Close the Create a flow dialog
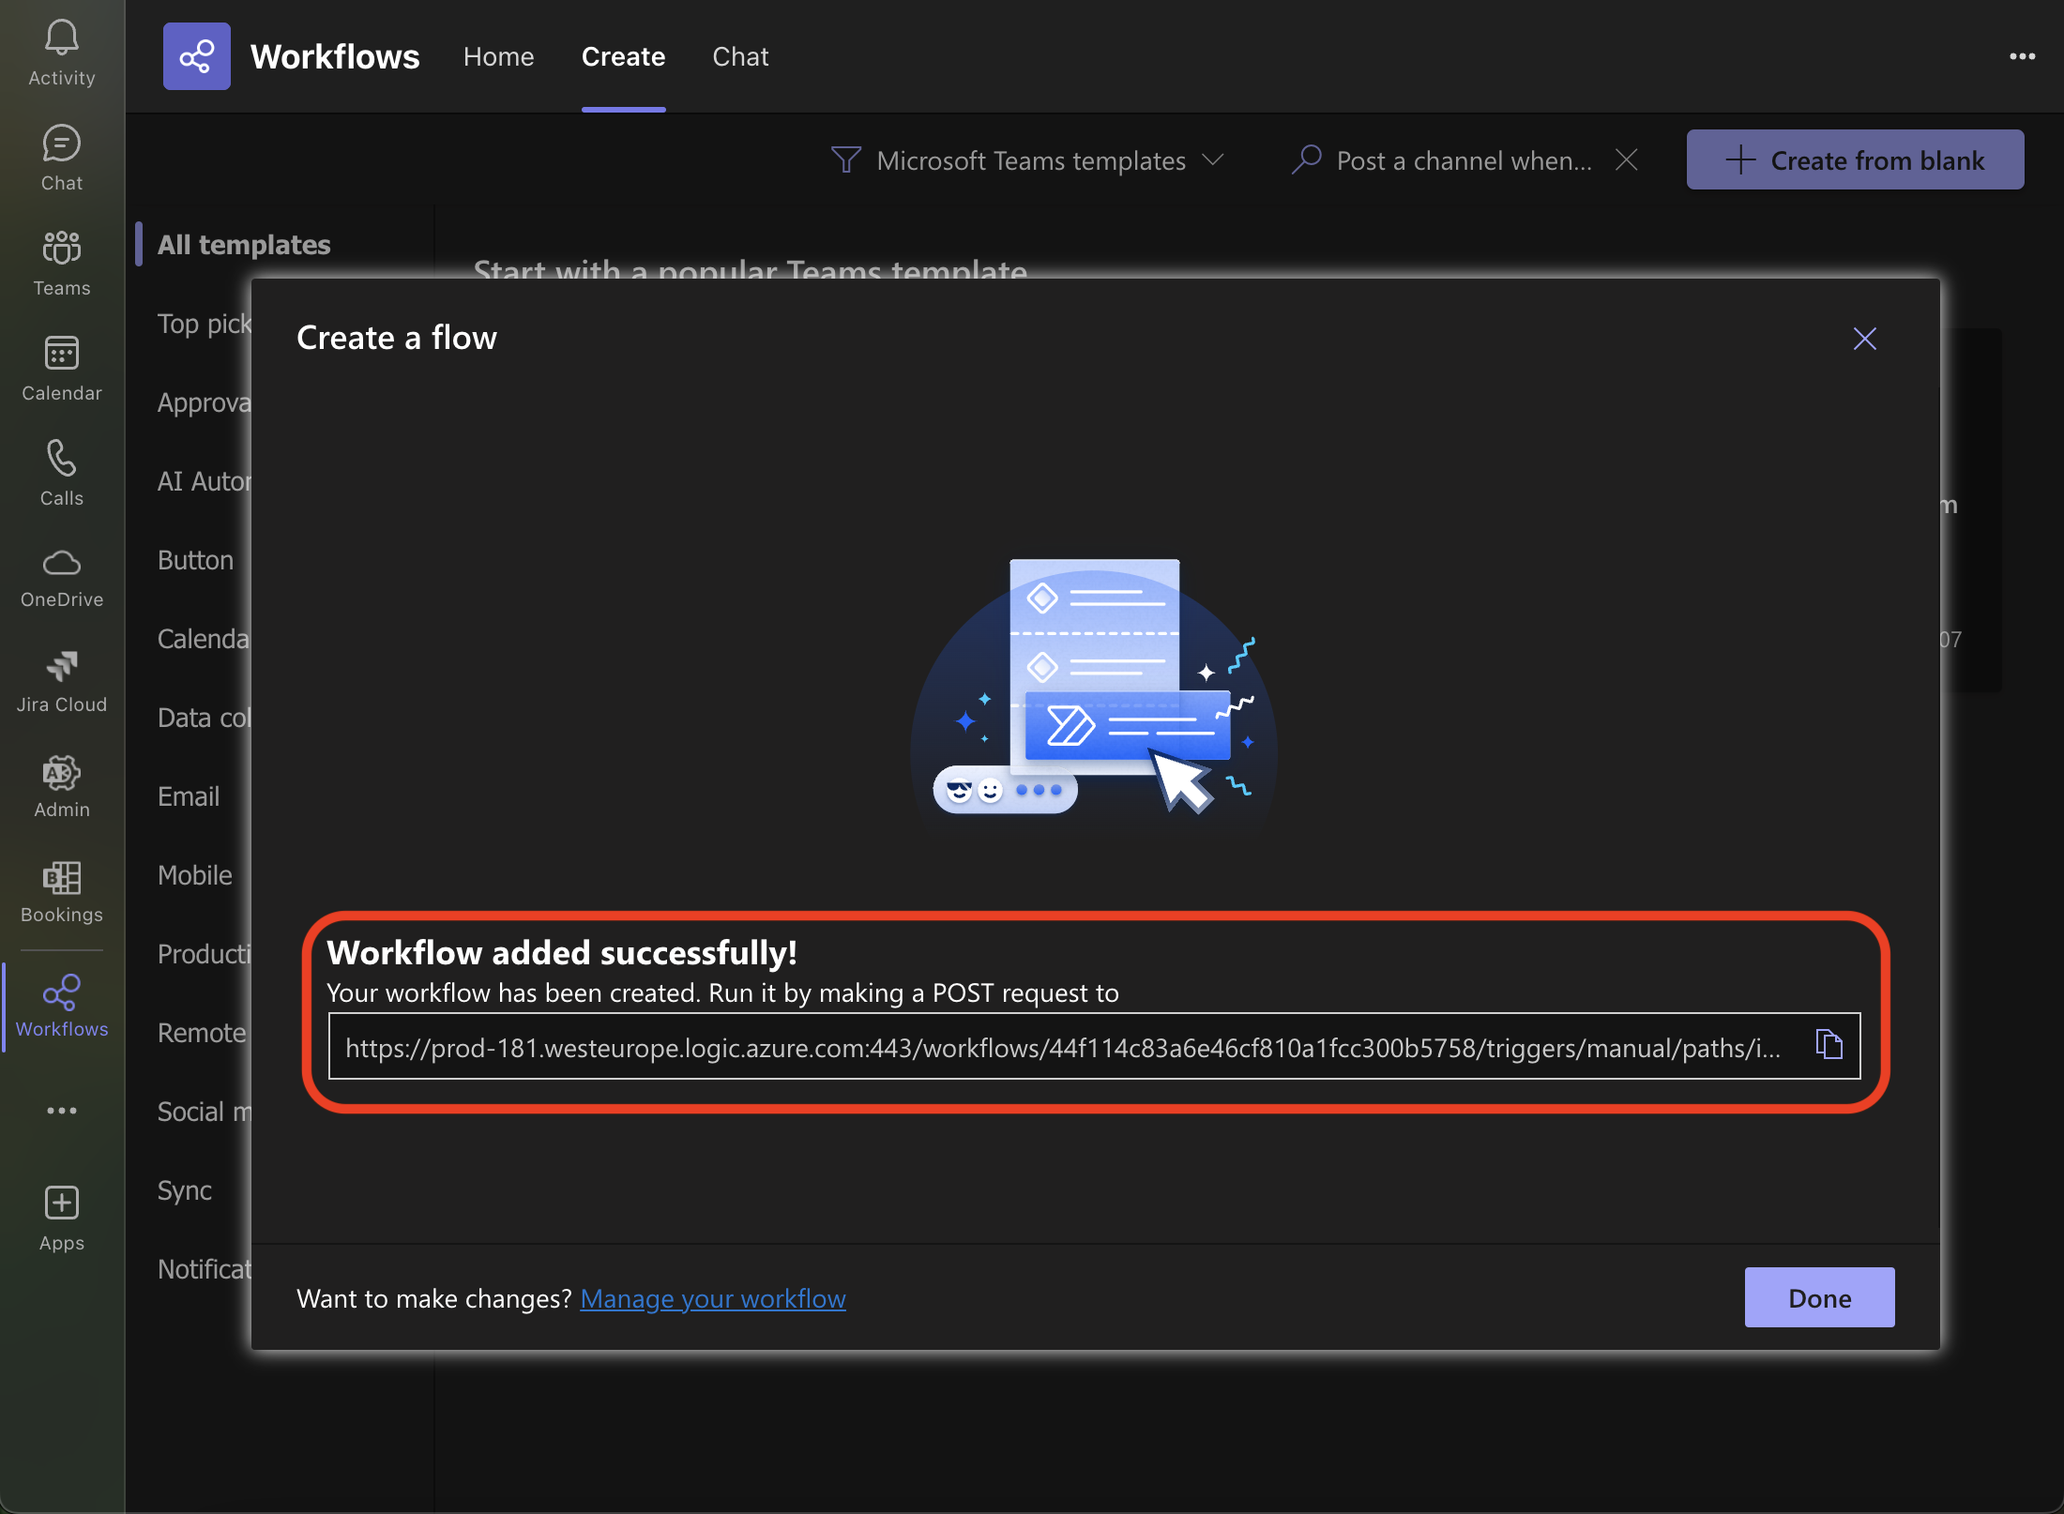The width and height of the screenshot is (2064, 1514). pyautogui.click(x=1864, y=338)
